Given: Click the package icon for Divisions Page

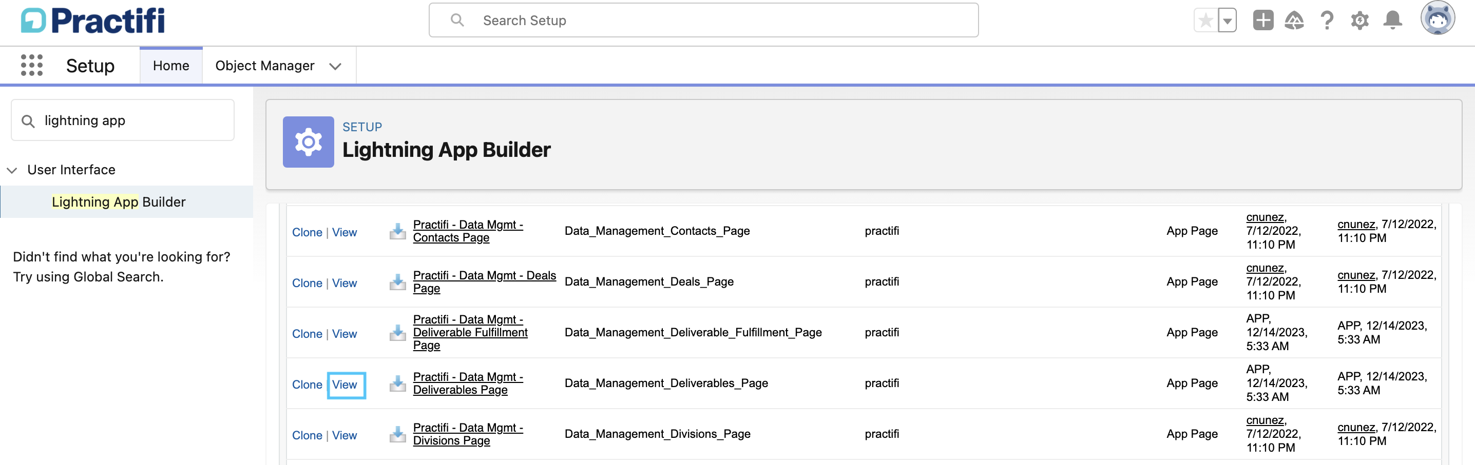Looking at the screenshot, I should point(397,435).
